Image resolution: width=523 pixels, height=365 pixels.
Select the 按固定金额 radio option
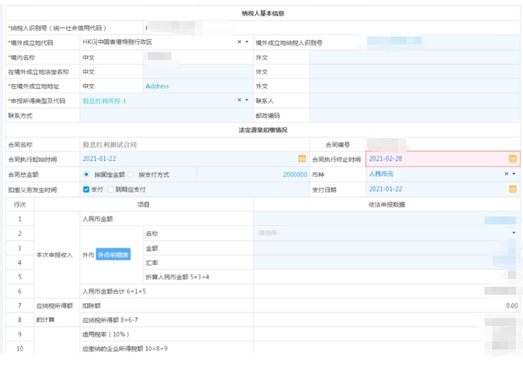87,175
